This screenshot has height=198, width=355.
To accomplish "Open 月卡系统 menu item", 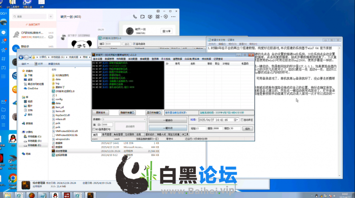I will coord(165,59).
